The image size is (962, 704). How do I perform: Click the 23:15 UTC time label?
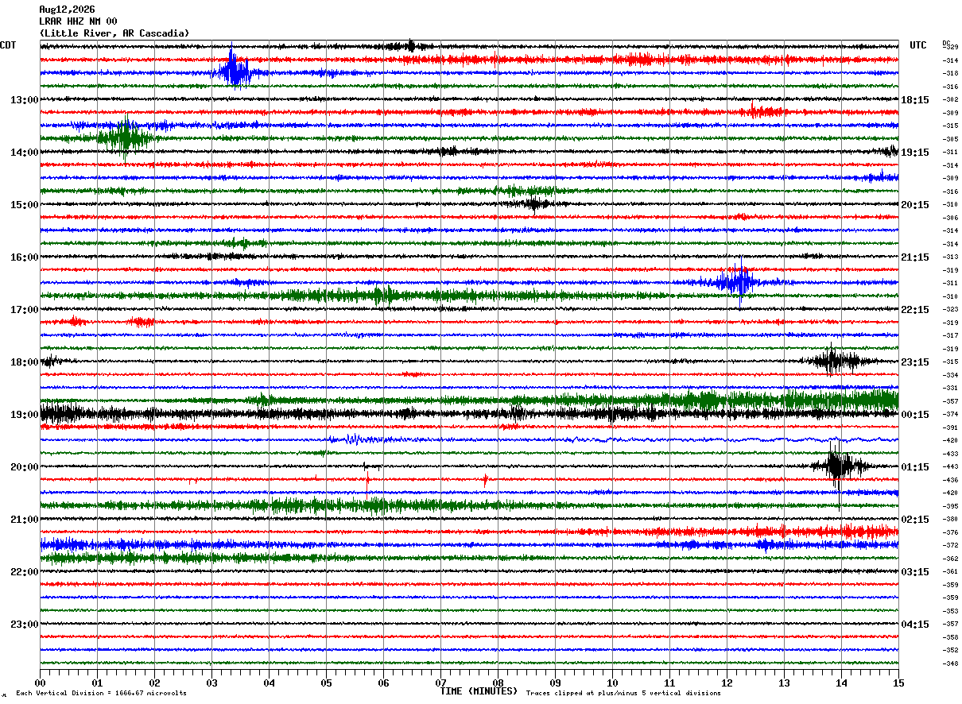tap(915, 362)
